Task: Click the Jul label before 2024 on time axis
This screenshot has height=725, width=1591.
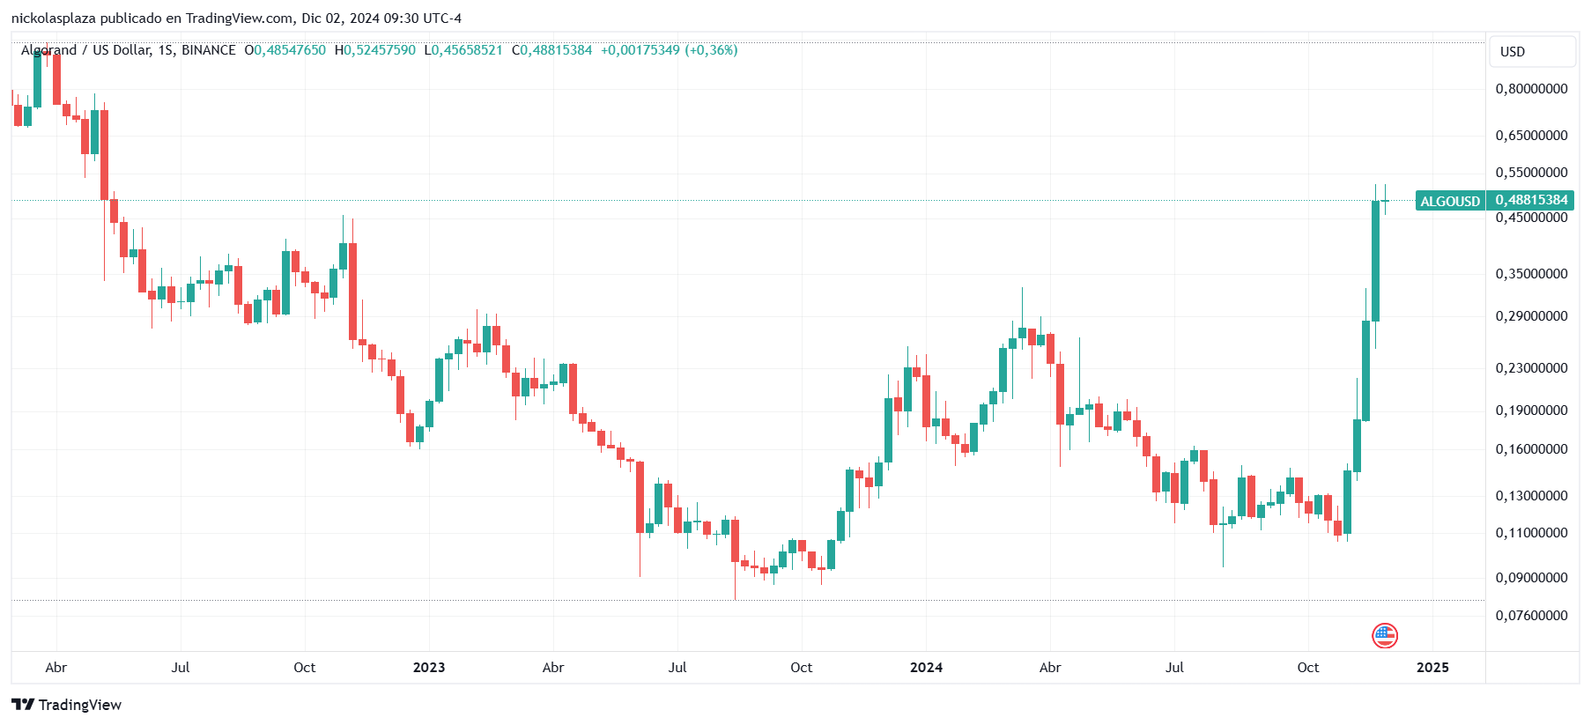Action: pos(677,668)
